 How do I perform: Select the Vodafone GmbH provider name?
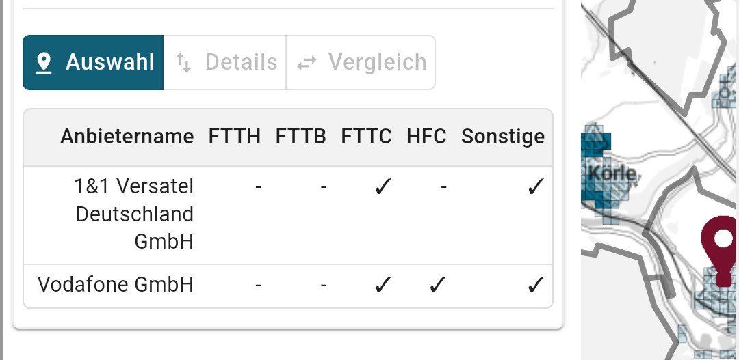coord(116,285)
